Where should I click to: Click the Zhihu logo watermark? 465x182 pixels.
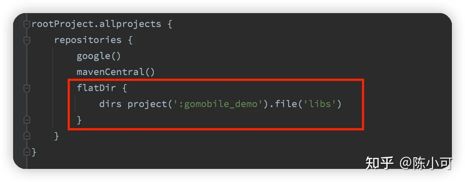coord(379,163)
